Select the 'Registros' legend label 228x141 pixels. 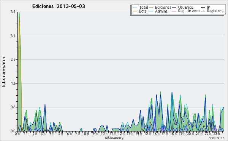coord(215,11)
